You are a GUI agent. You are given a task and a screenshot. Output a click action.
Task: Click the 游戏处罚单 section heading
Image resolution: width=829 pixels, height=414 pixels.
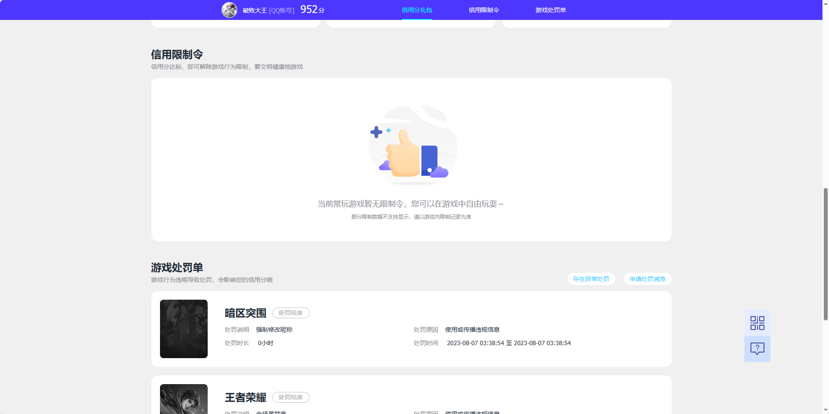[x=177, y=268]
